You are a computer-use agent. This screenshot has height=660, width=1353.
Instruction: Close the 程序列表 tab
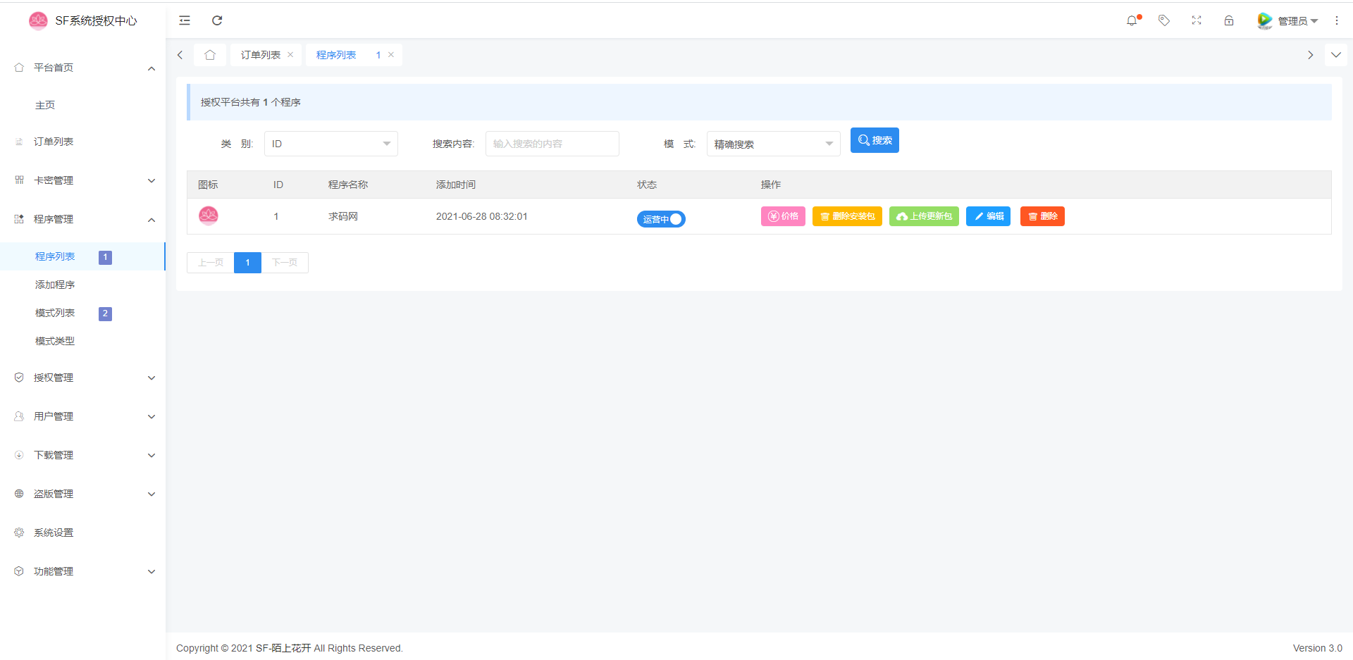[391, 55]
